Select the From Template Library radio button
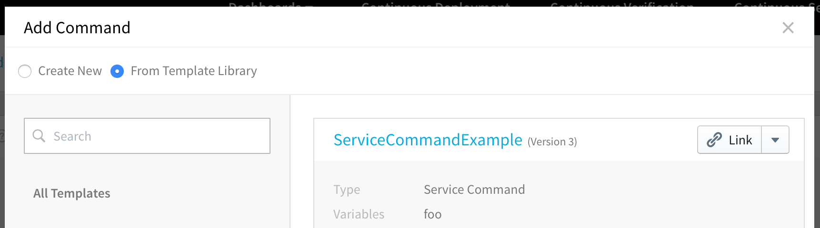This screenshot has height=228, width=820. click(x=117, y=71)
